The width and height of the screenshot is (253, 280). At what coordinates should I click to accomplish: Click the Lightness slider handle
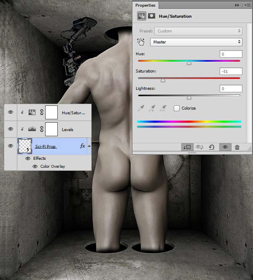(189, 97)
